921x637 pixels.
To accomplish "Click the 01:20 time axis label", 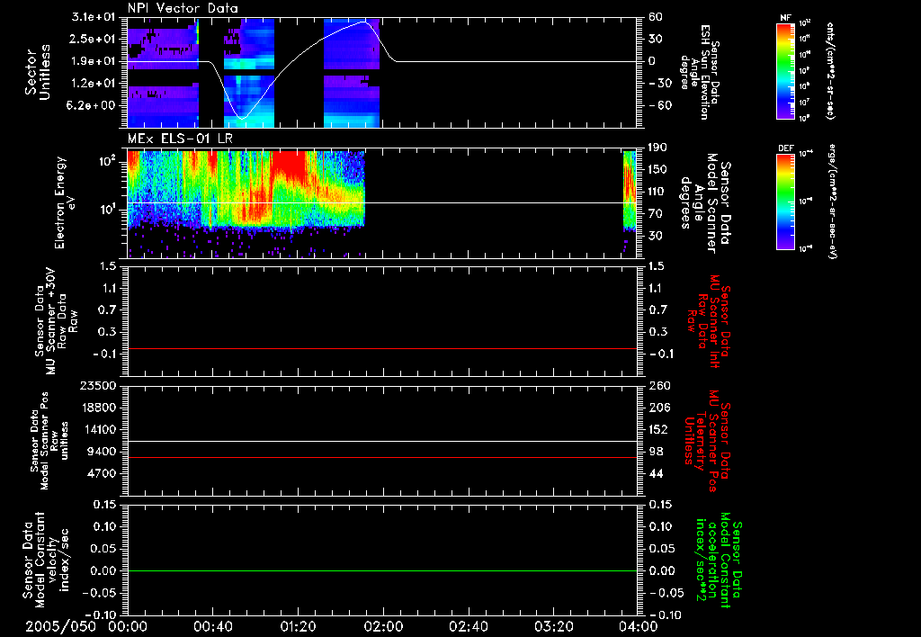I will click(298, 626).
